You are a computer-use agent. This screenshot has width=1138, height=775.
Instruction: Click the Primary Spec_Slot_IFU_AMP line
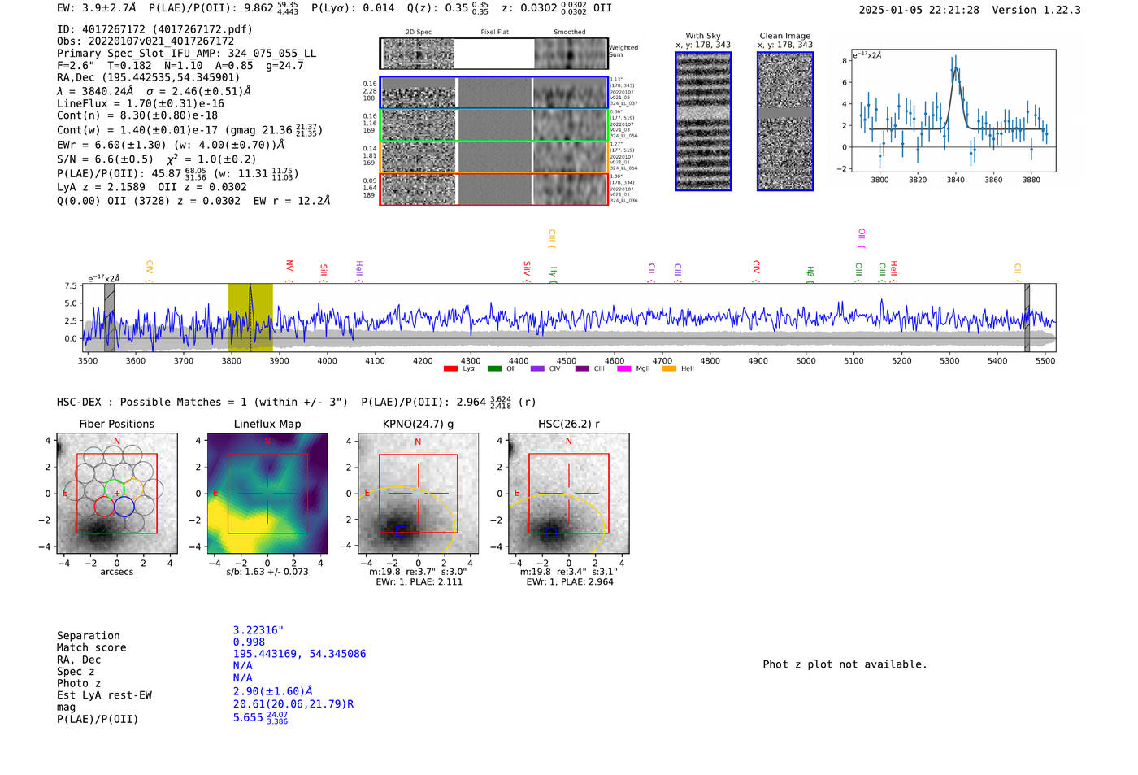186,54
